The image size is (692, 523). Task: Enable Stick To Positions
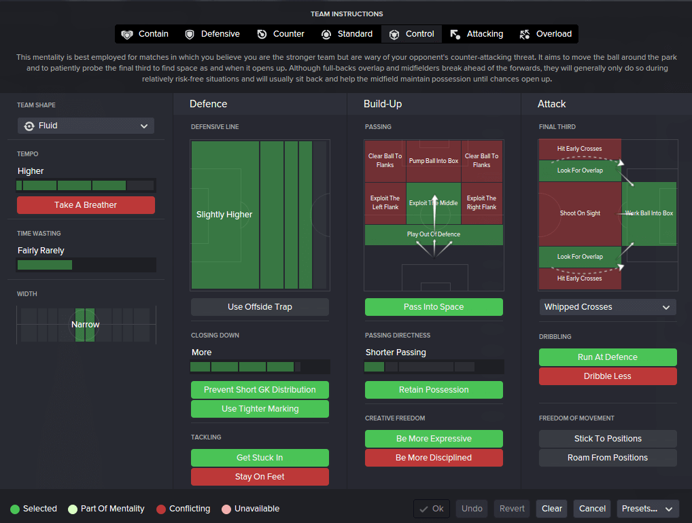coord(608,439)
